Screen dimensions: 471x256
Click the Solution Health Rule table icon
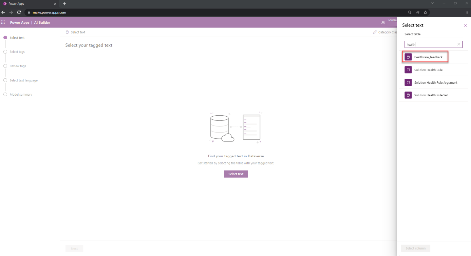[x=408, y=70]
